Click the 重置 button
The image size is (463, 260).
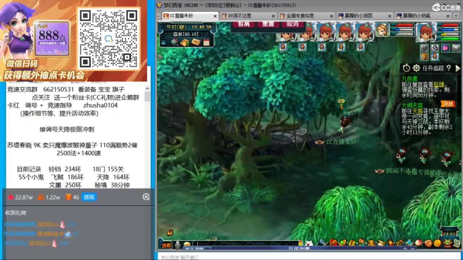268,24
